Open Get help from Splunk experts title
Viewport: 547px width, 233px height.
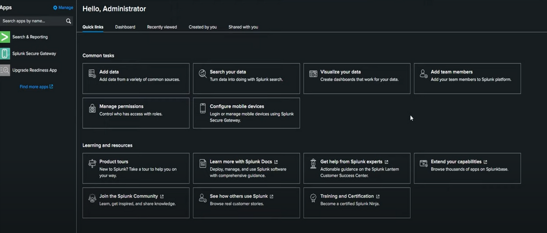click(x=351, y=162)
